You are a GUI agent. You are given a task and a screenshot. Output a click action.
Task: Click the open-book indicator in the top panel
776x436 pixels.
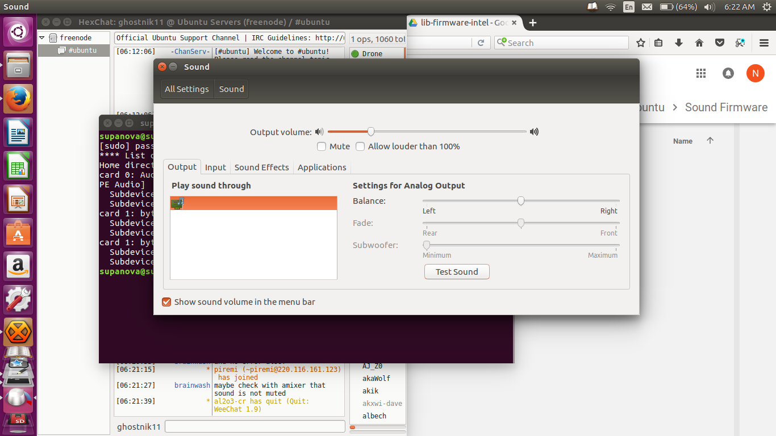coord(593,7)
